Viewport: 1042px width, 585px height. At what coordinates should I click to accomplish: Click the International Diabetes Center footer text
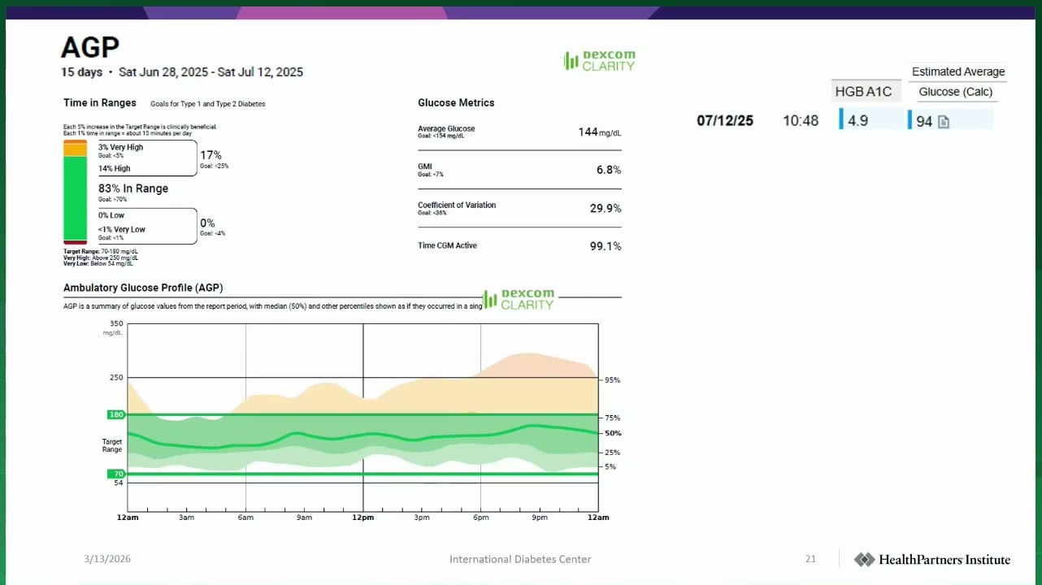(520, 559)
